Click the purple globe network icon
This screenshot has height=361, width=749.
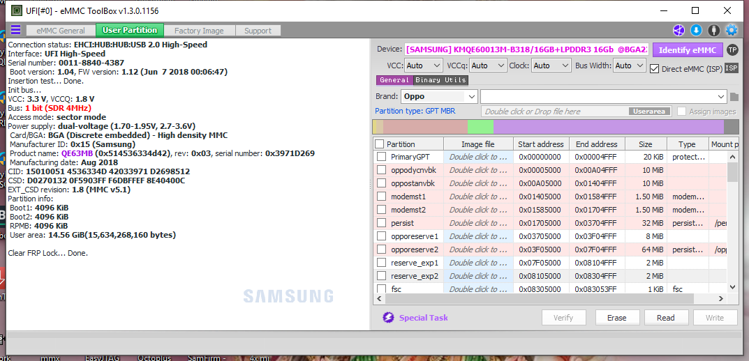pos(678,31)
